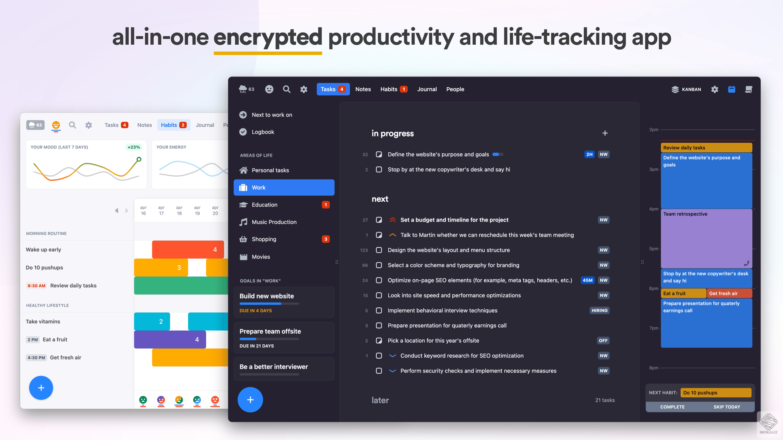The width and height of the screenshot is (783, 440).
Task: Open the notes stack icon on right
Action: (749, 89)
